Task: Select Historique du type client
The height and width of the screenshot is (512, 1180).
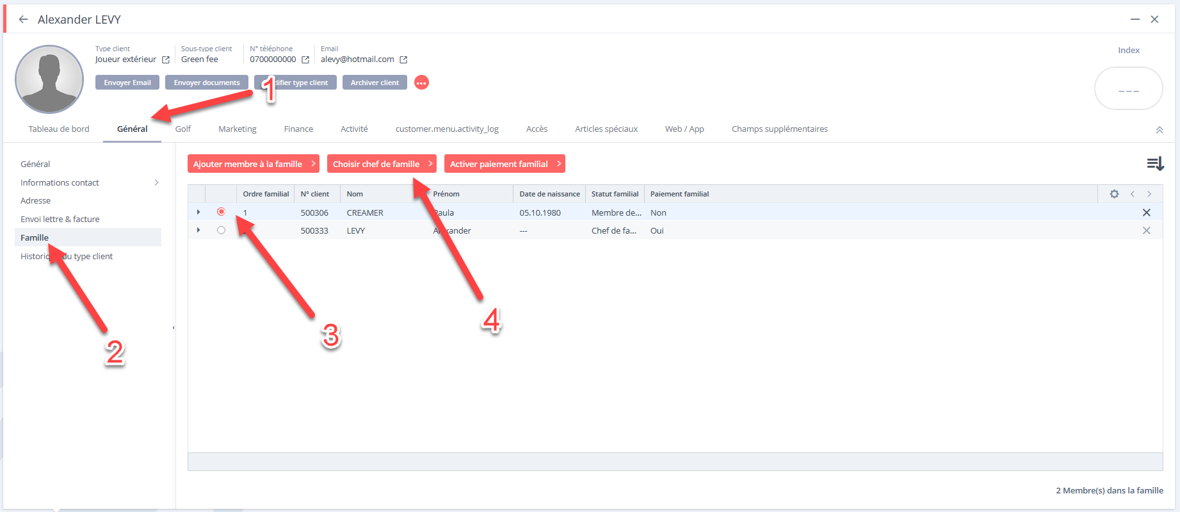Action: click(67, 256)
